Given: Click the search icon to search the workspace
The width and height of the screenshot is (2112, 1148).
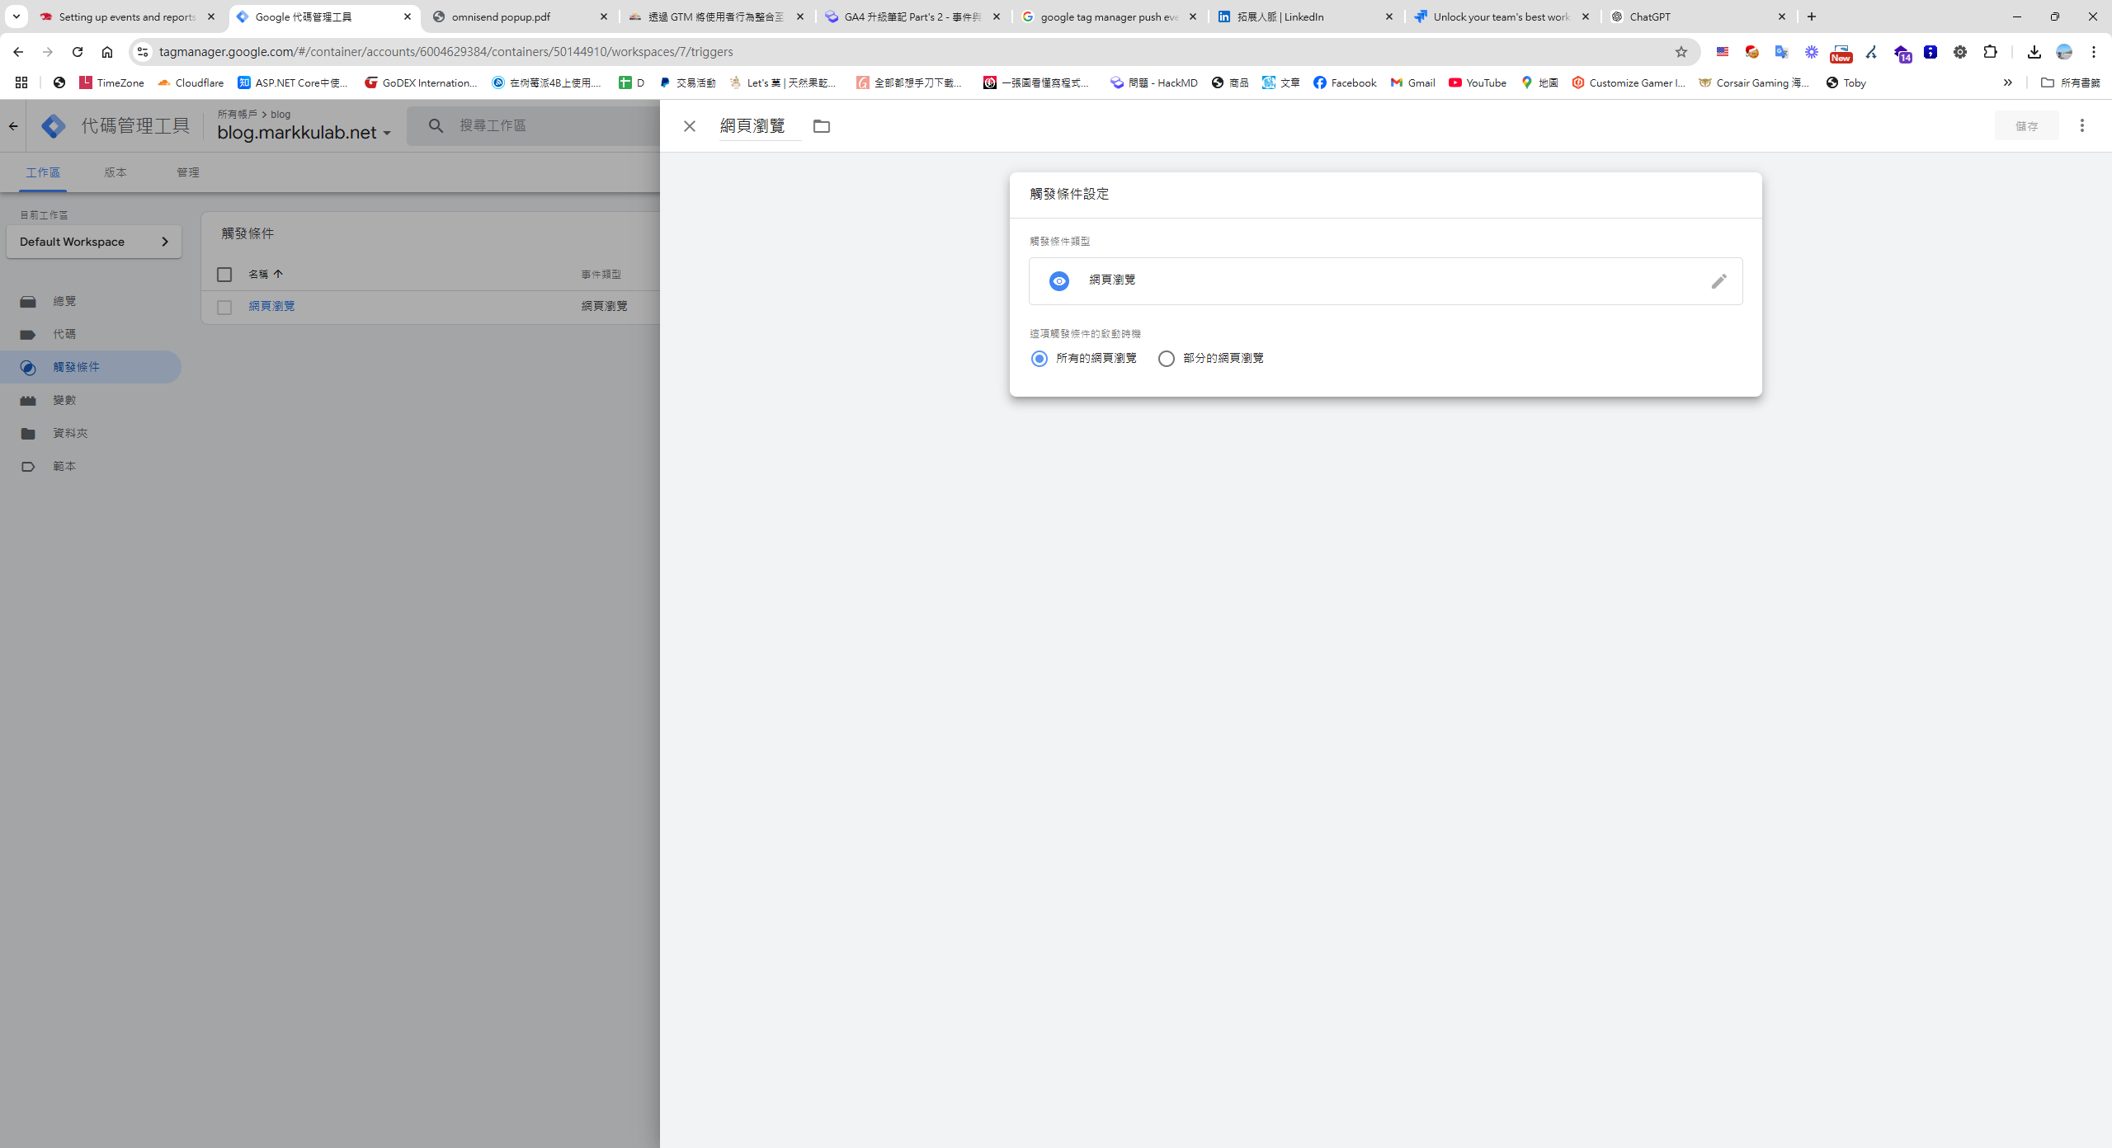Looking at the screenshot, I should (x=436, y=125).
